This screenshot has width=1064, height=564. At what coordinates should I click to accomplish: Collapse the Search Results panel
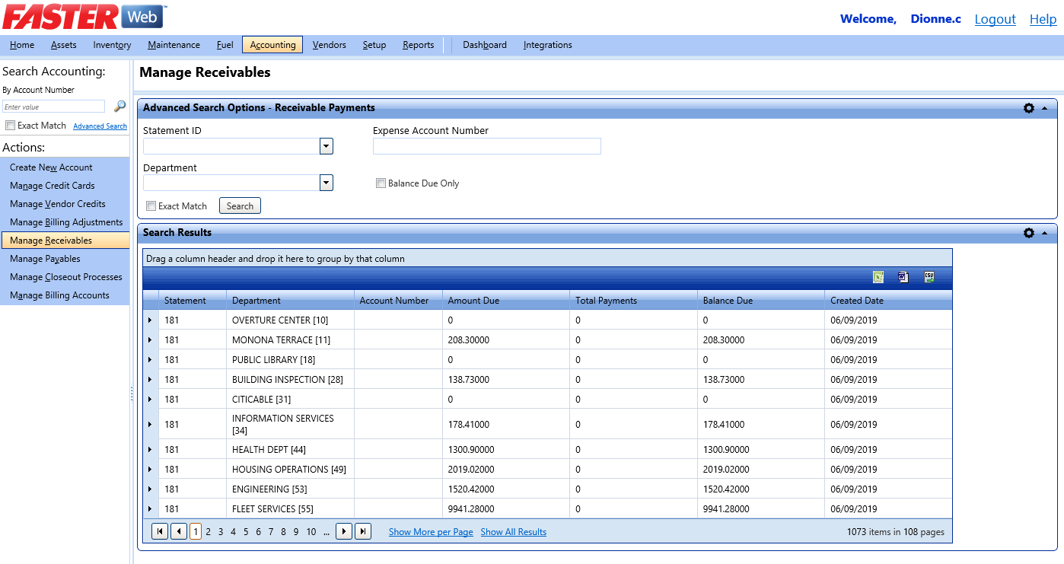point(1044,233)
